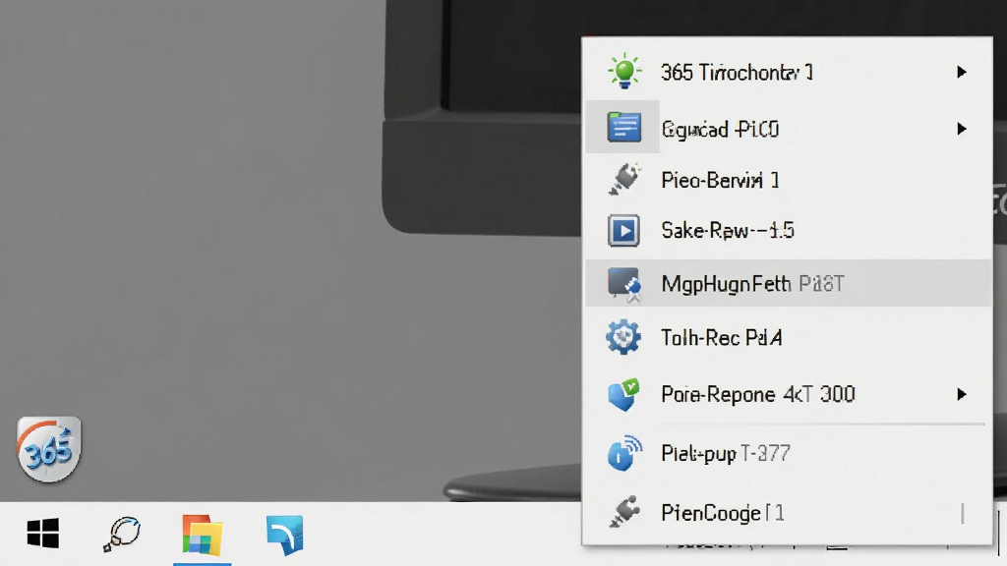Click the green lightbulb icon

623,71
